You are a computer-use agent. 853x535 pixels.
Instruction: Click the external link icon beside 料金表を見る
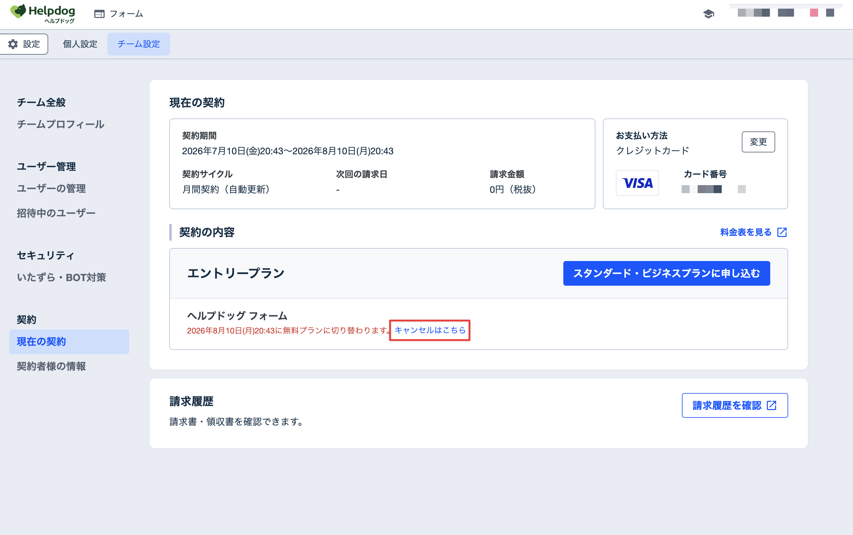point(782,232)
